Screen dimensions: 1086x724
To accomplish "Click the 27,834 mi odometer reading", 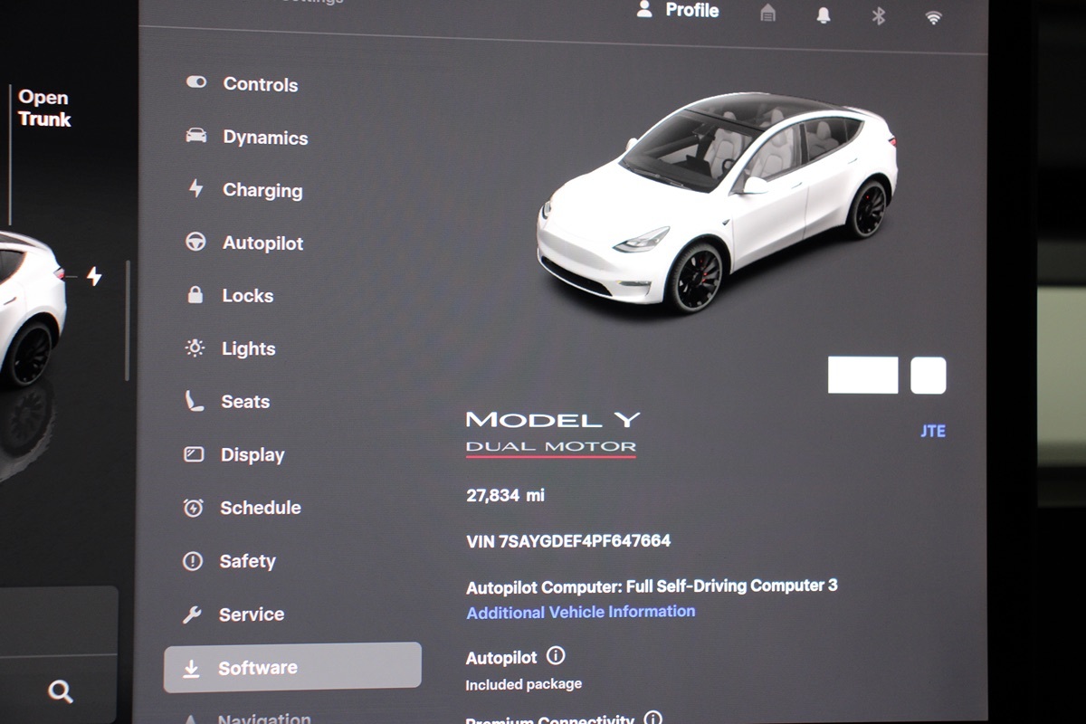I will 506,495.
